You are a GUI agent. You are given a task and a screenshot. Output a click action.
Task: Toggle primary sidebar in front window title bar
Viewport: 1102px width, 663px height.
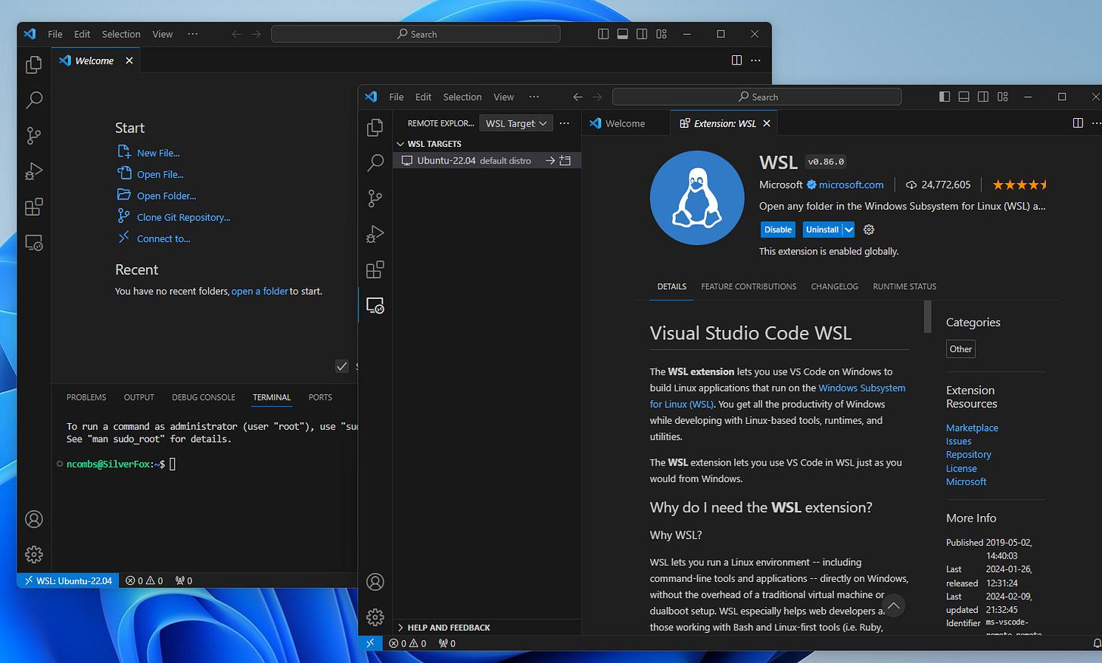tap(945, 97)
